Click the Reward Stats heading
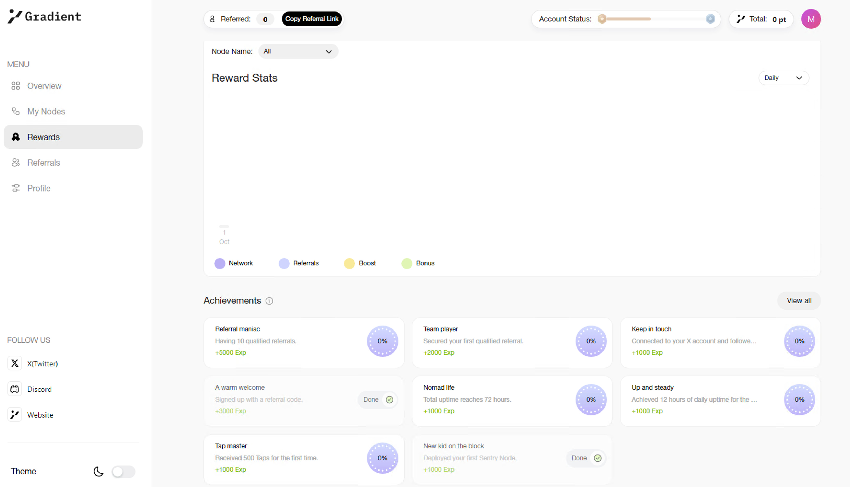 point(245,78)
